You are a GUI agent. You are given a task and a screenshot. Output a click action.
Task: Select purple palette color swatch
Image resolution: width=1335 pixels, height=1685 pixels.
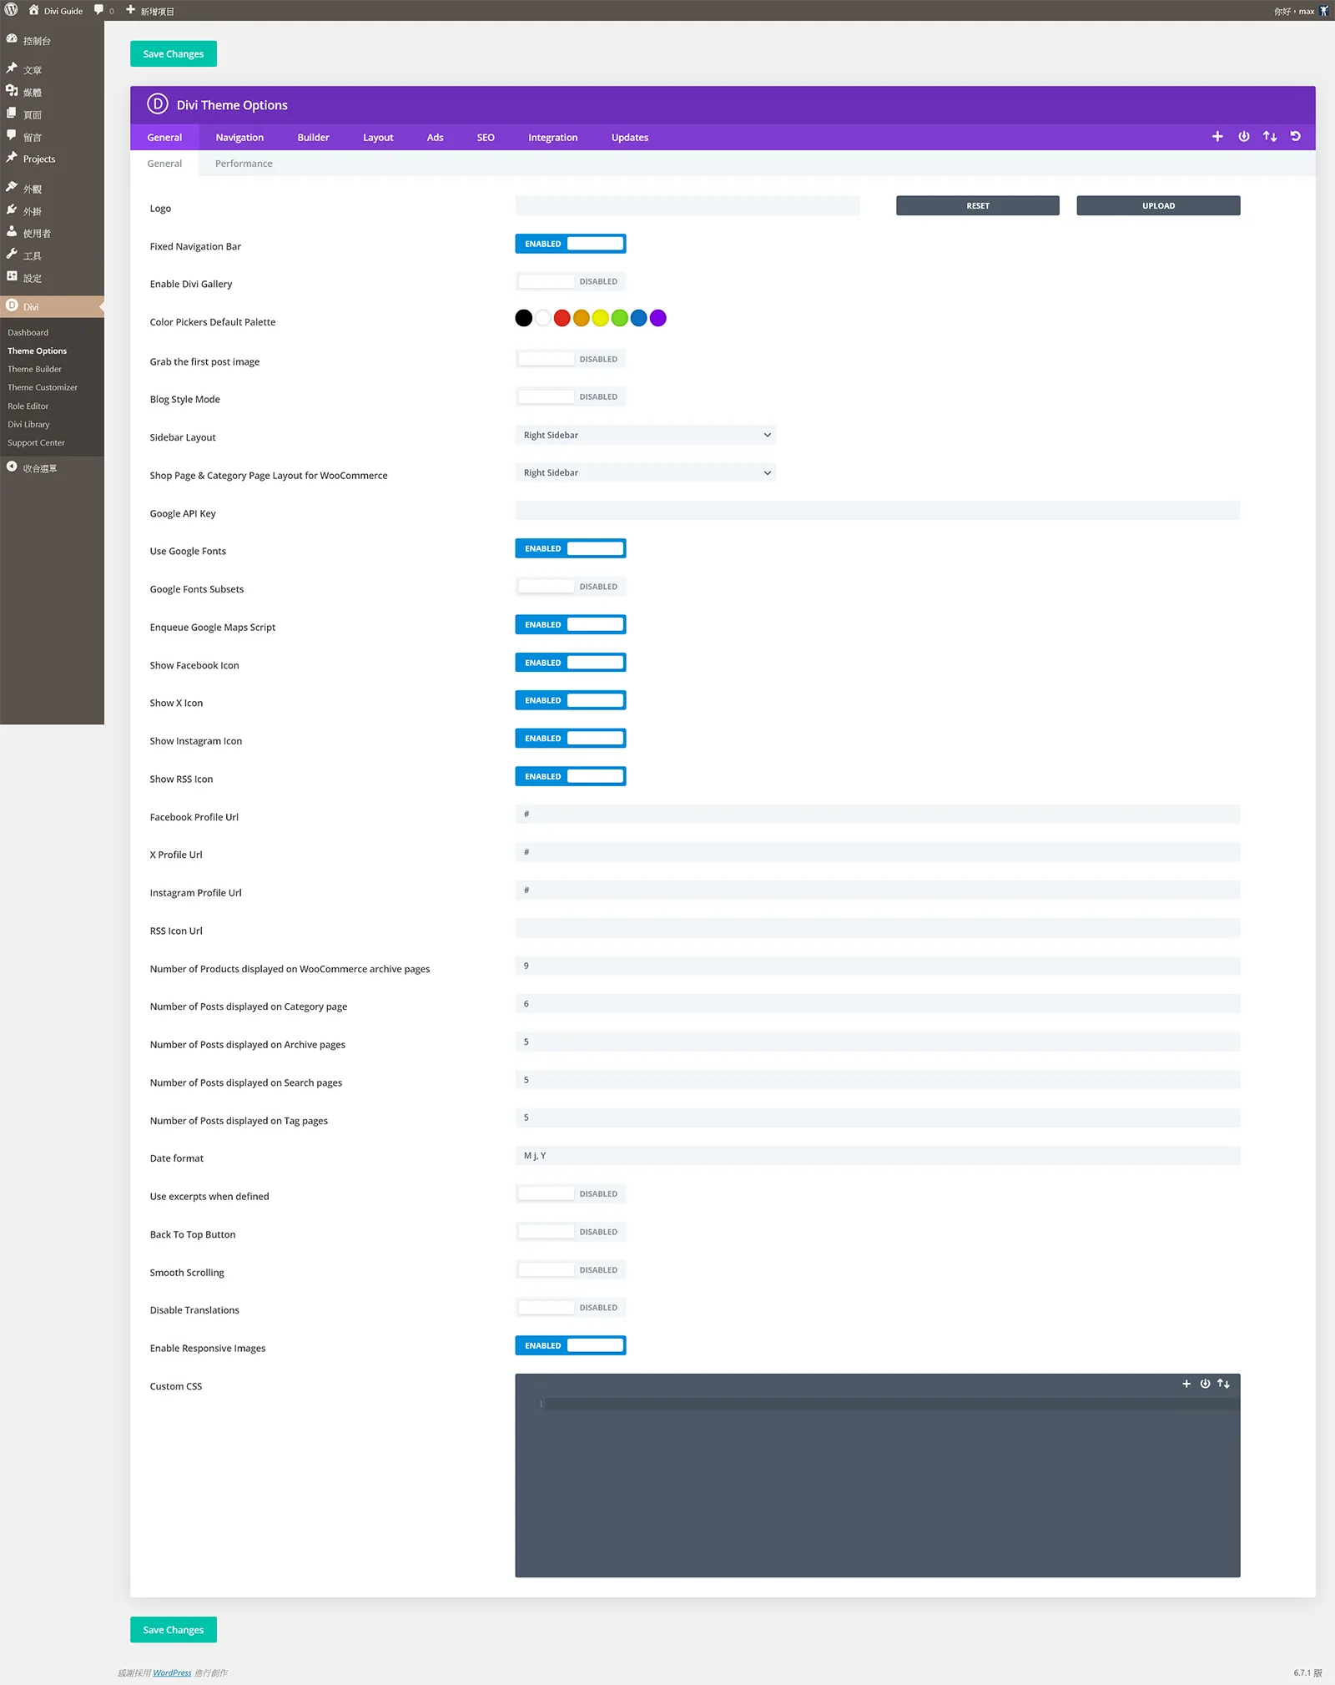coord(657,318)
